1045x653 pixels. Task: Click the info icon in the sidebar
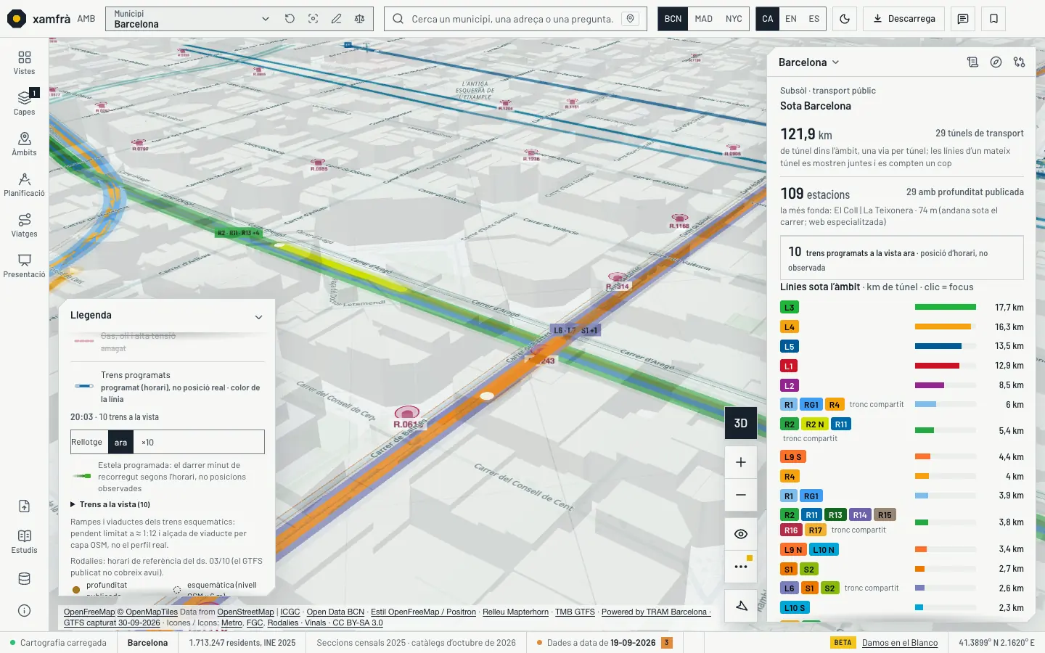(24, 611)
